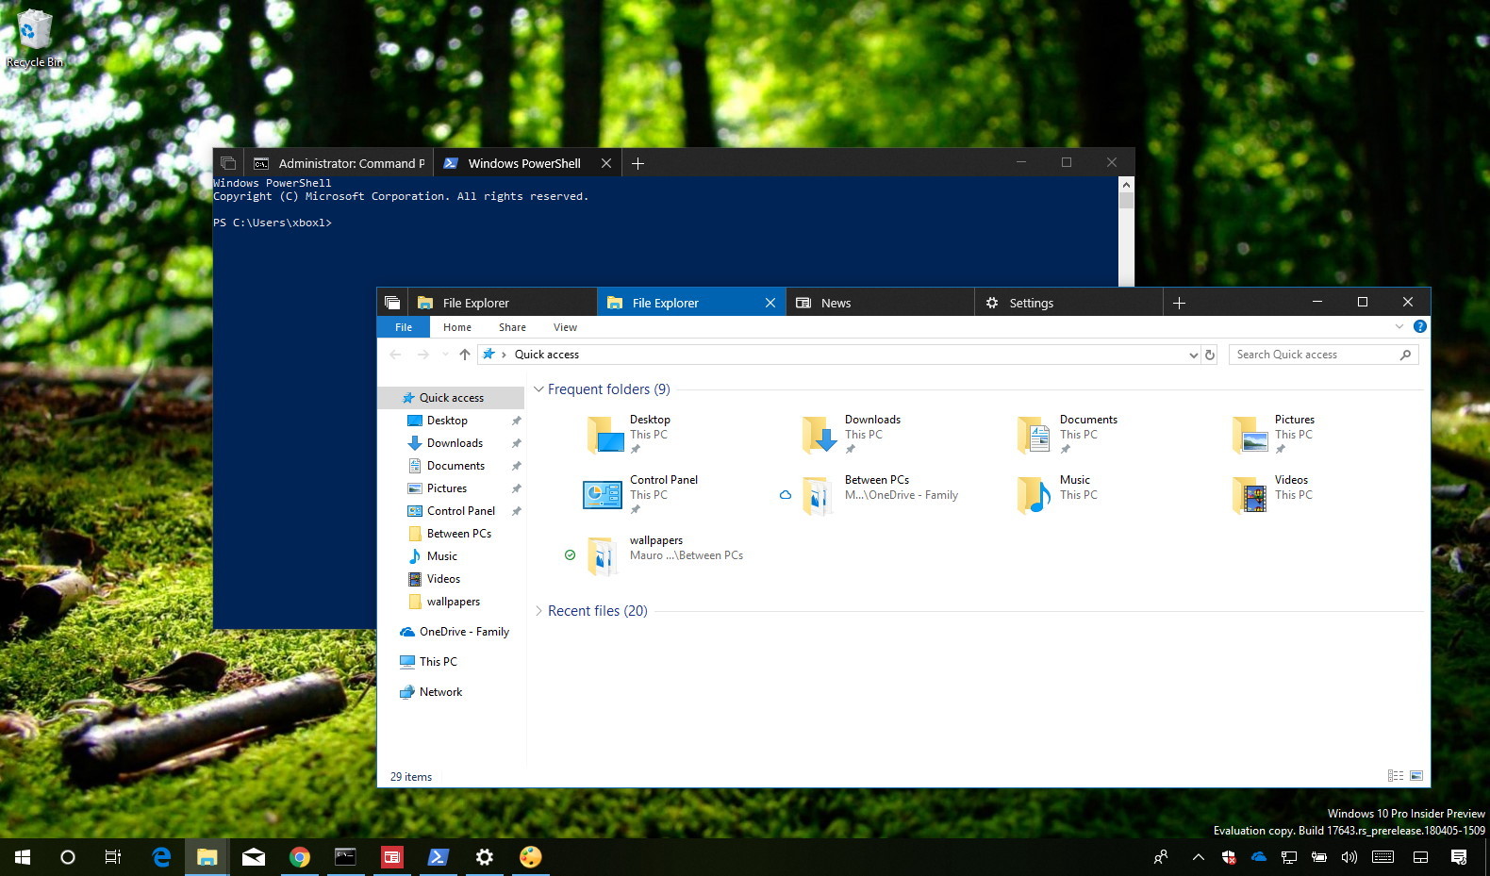Open the View ribbon tab
The image size is (1490, 876).
(565, 327)
